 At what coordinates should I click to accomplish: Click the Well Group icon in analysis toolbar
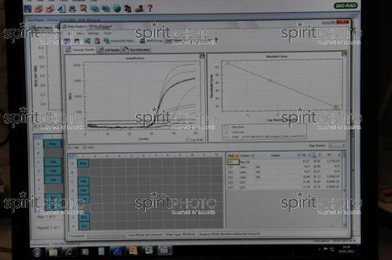(142, 41)
